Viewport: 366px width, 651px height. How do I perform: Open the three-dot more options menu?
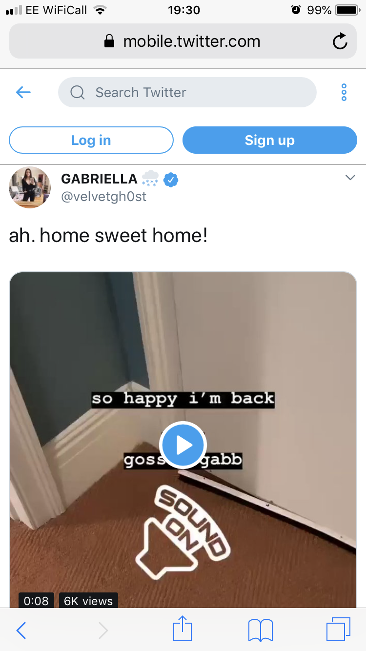344,92
